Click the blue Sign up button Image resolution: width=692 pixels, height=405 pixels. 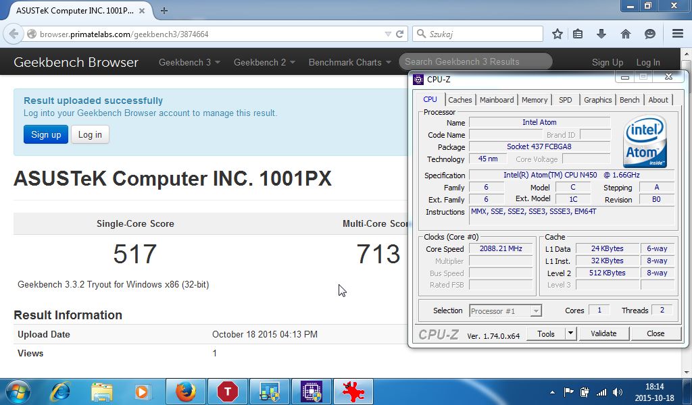tap(46, 134)
